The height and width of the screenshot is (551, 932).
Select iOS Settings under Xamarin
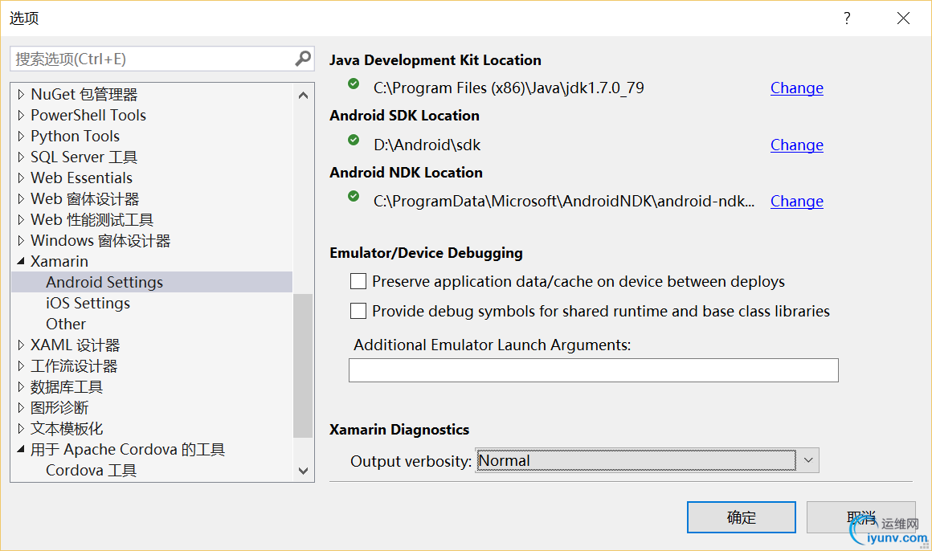point(88,303)
